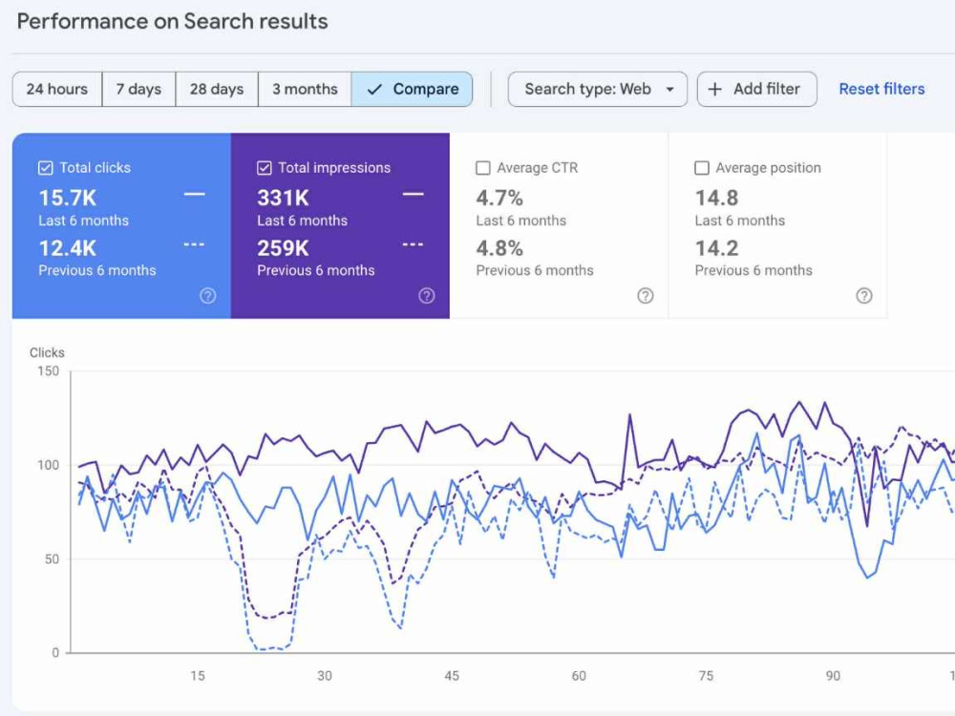This screenshot has width=955, height=716.
Task: Click the 50 y-axis label
Action: pos(52,558)
